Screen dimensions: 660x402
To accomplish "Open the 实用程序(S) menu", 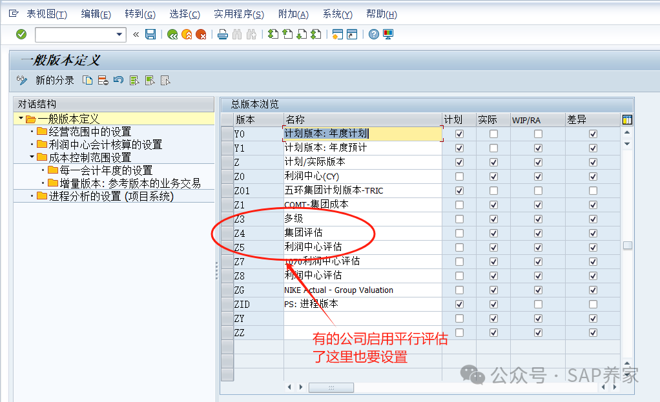I will pos(239,14).
